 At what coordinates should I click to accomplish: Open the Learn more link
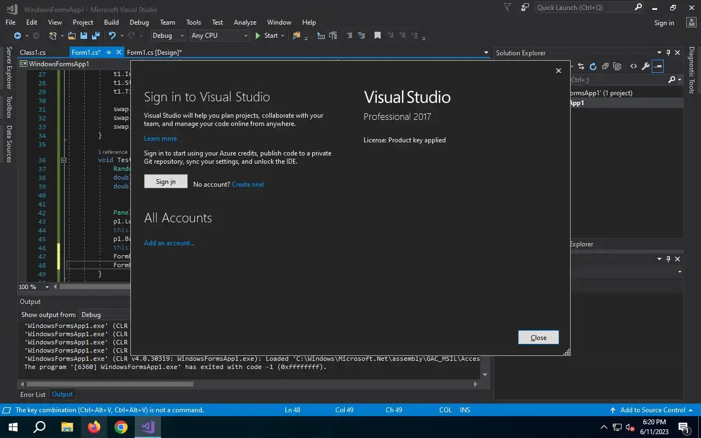click(160, 139)
